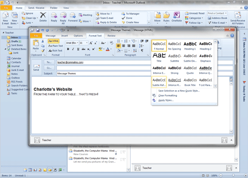Image resolution: width=248 pixels, height=178 pixels.
Task: Open the font name dropdown
Action: point(78,43)
